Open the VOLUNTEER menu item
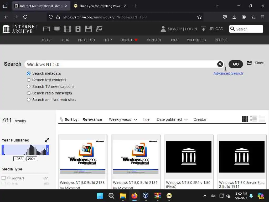Viewport: 269px width, 202px height. pos(196,40)
